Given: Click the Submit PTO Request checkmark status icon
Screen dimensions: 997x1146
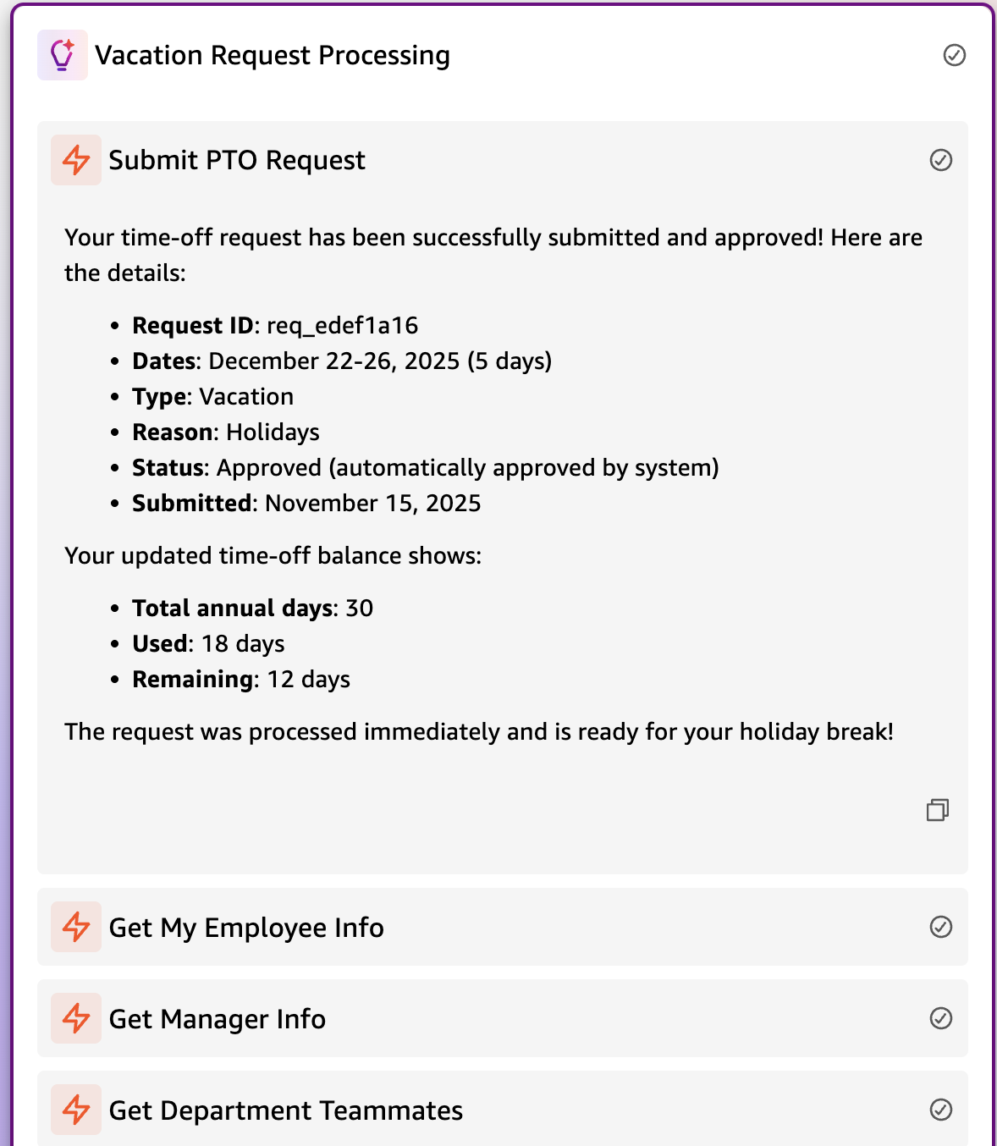Looking at the screenshot, I should pyautogui.click(x=940, y=160).
